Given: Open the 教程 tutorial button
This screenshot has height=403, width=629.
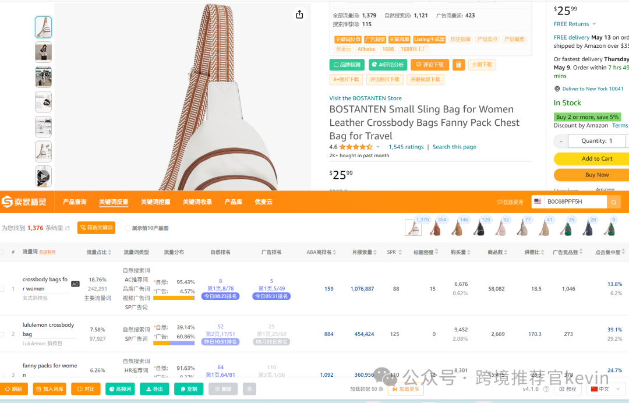Looking at the screenshot, I should 568,389.
